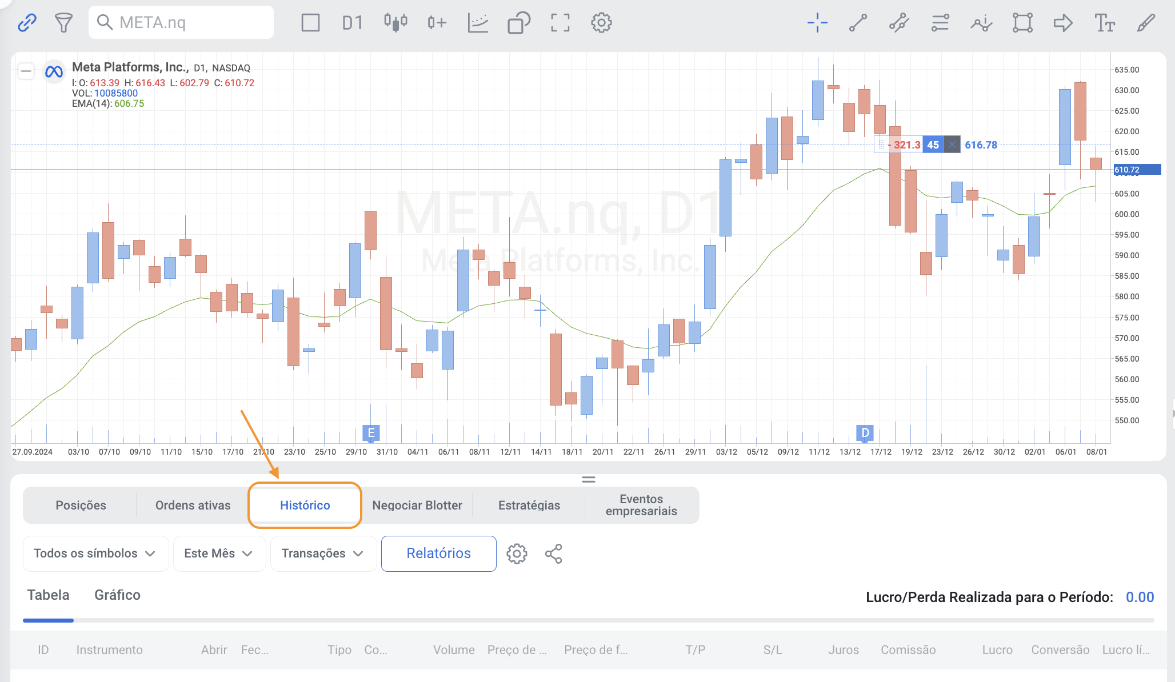Expand the Transações dropdown
This screenshot has height=682, width=1175.
[322, 553]
